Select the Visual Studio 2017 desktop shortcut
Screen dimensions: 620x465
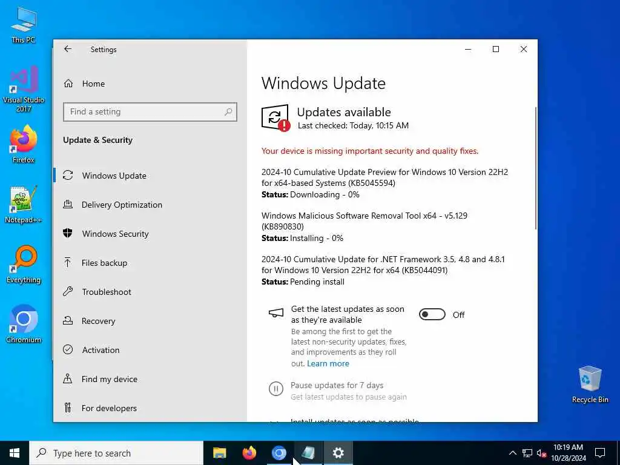coord(24,89)
